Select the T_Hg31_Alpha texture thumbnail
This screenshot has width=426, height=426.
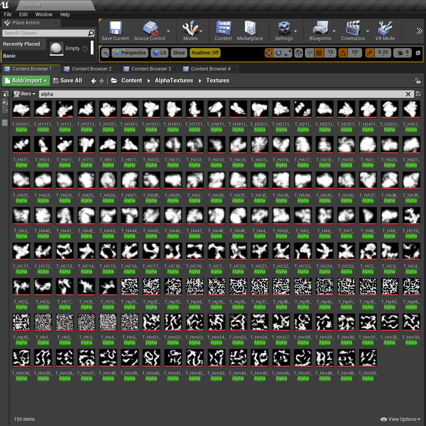pyautogui.click(x=130, y=286)
